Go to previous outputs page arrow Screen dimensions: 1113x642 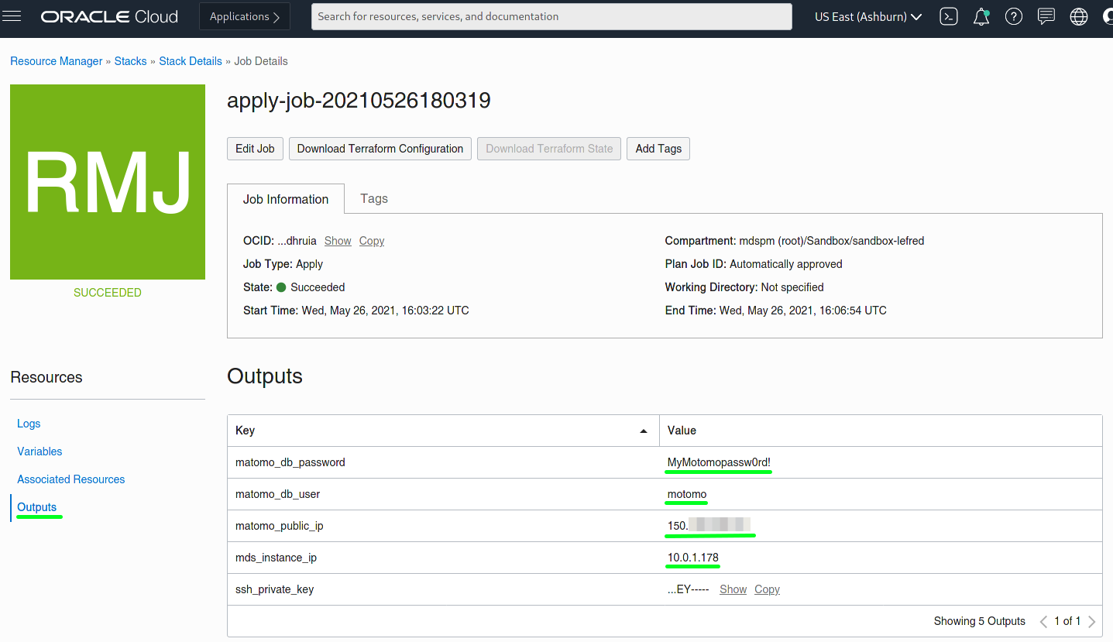click(1043, 621)
